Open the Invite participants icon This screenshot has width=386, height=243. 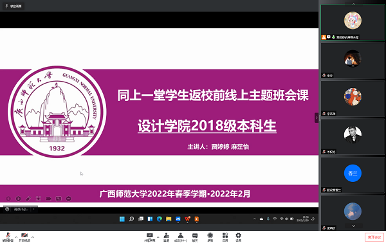[x=167, y=237]
